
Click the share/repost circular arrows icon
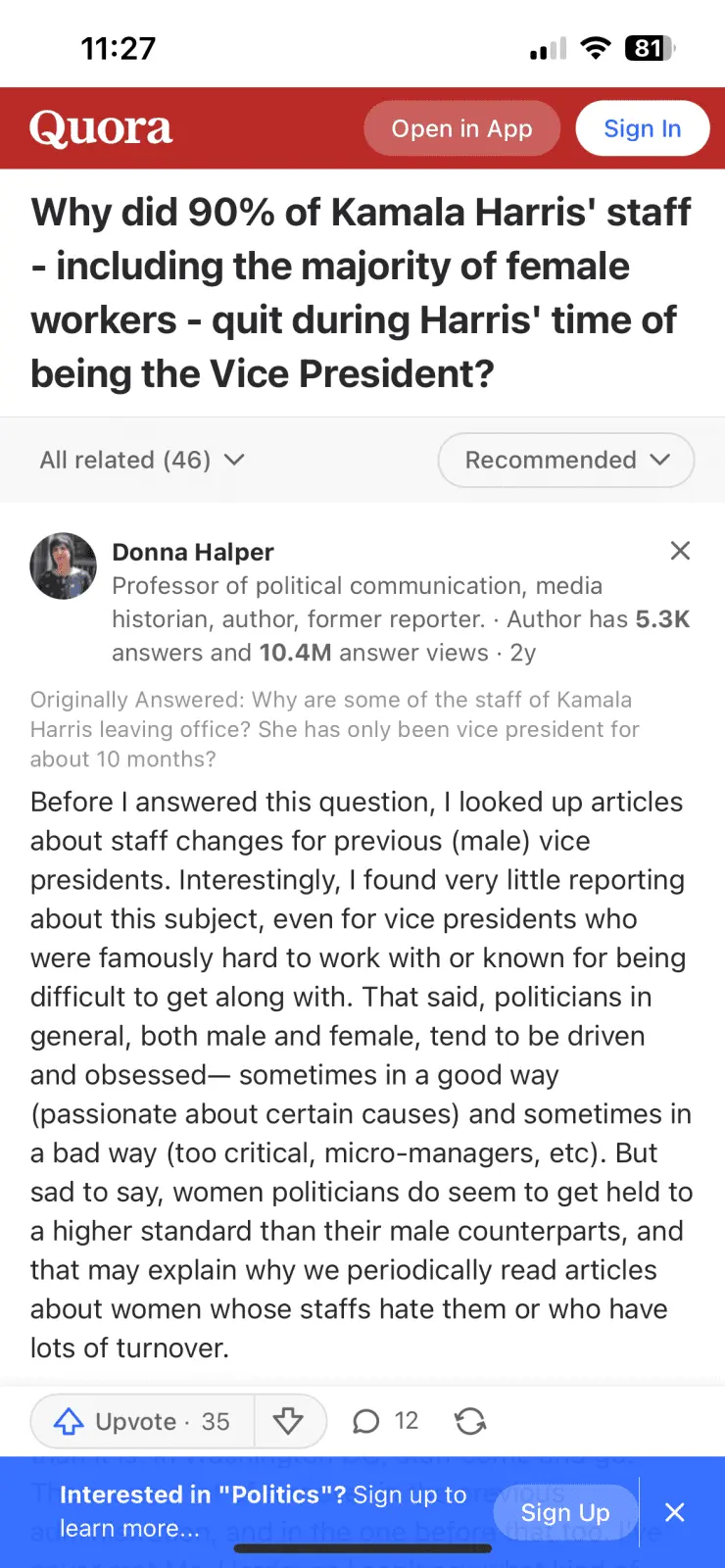click(470, 1421)
